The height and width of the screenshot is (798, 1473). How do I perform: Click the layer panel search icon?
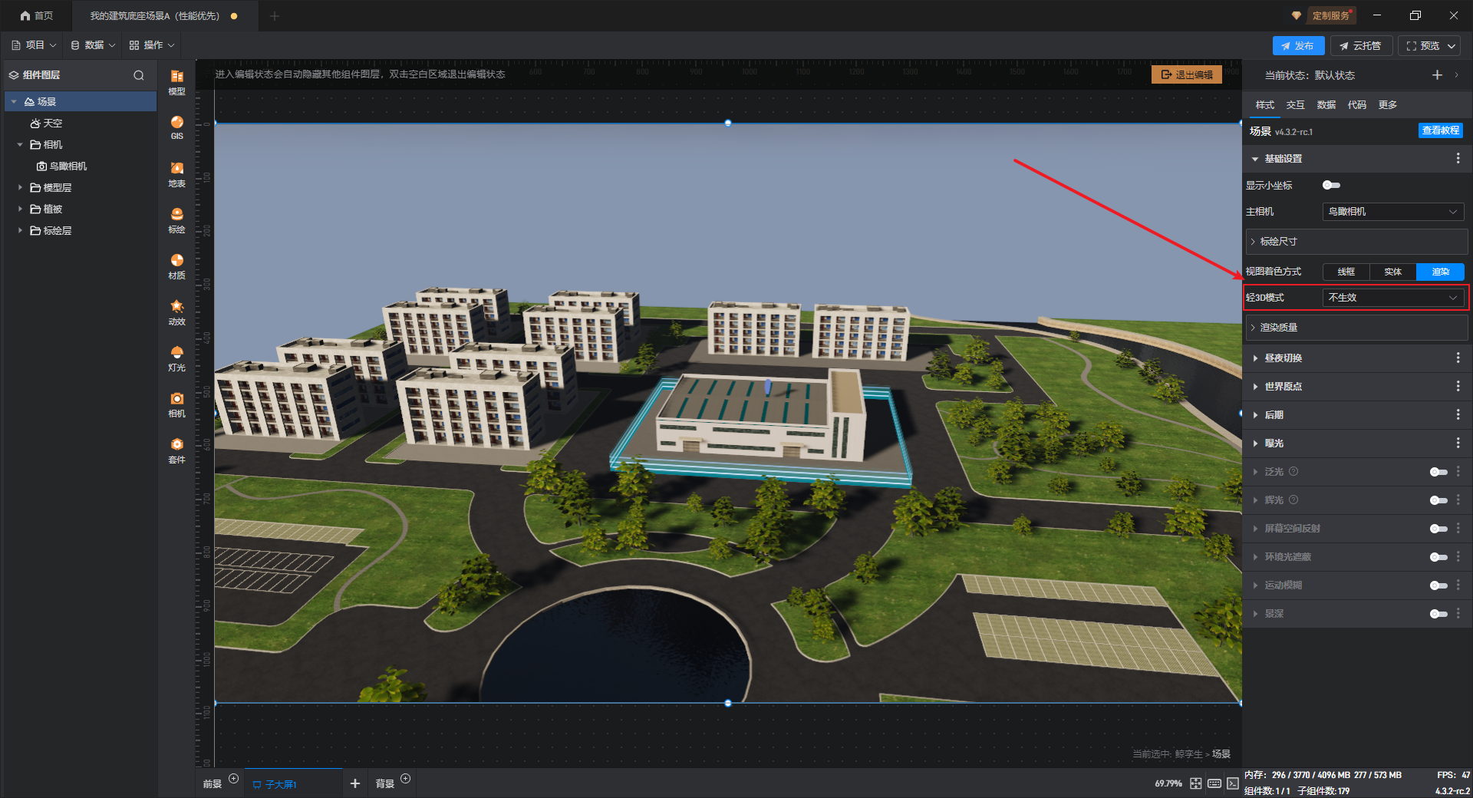[139, 75]
